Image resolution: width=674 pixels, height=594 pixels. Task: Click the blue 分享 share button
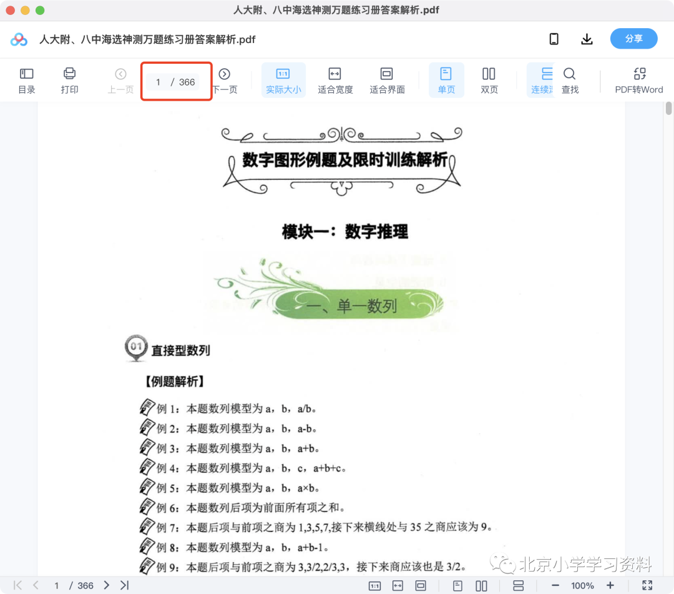click(633, 39)
